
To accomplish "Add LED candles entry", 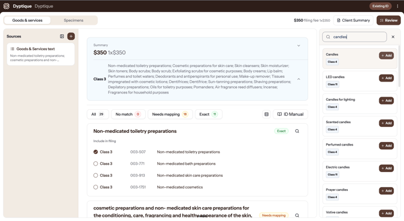I will (x=387, y=78).
